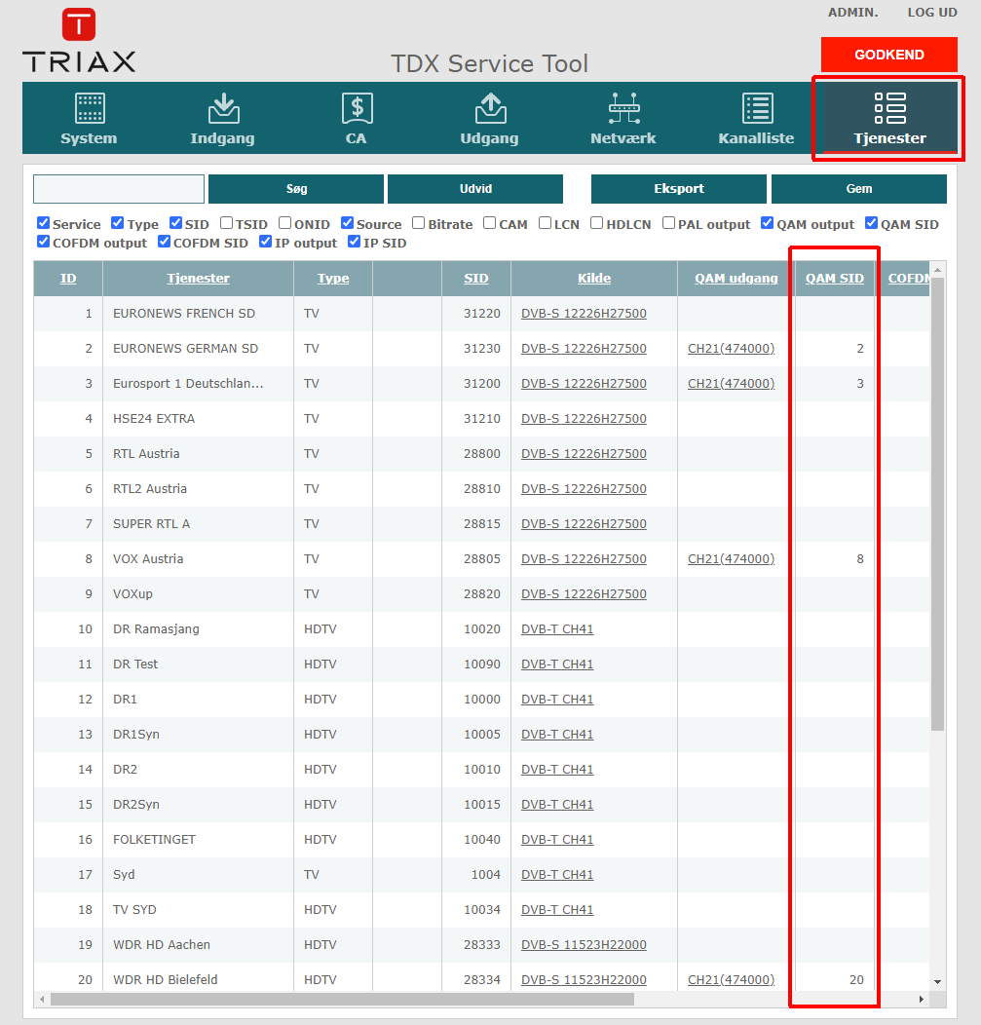Sort table by Kilde column header

click(x=594, y=279)
